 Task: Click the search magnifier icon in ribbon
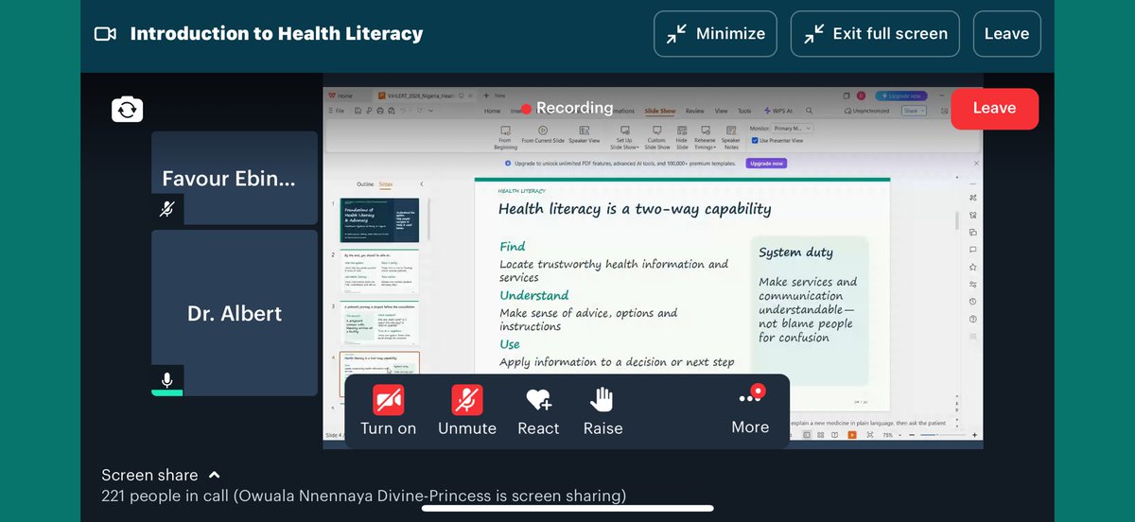pyautogui.click(x=809, y=111)
